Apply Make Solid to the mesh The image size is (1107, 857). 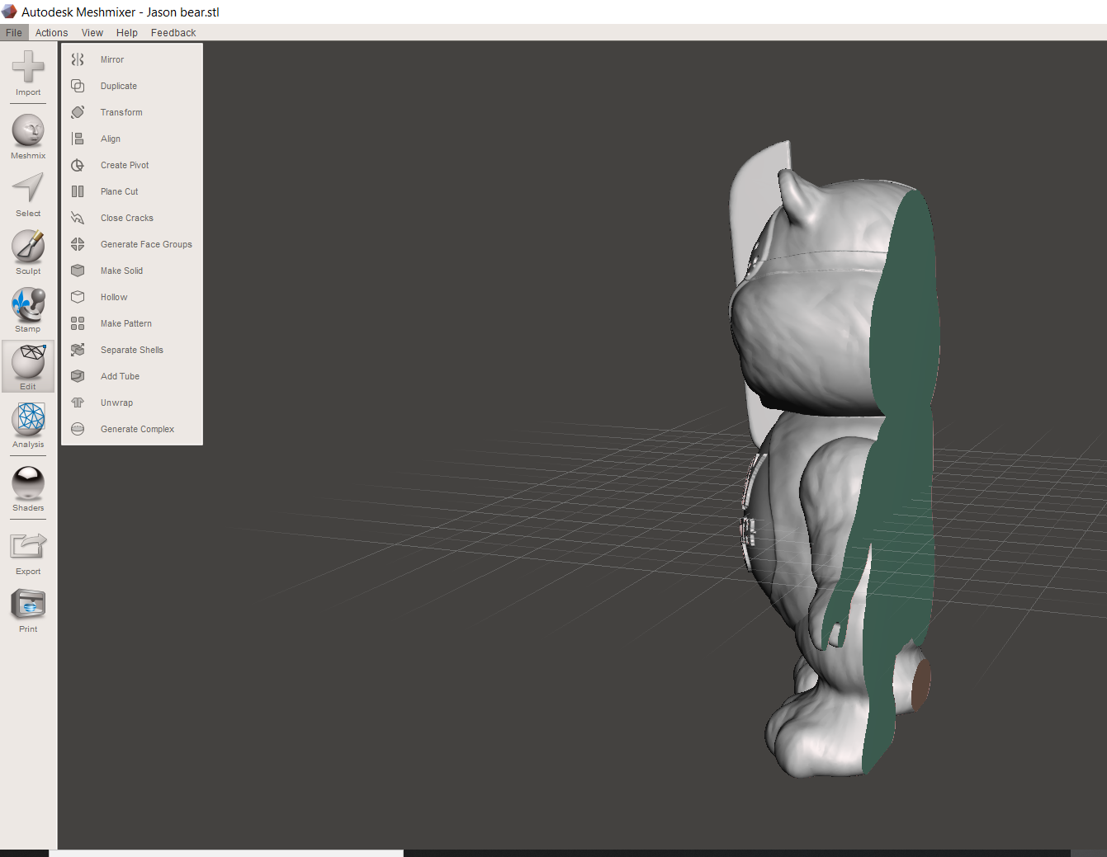pos(132,271)
